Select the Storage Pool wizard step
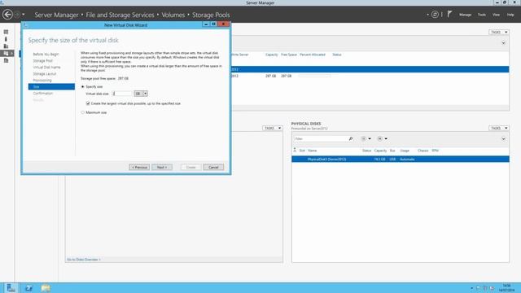This screenshot has width=521, height=293. (42, 61)
